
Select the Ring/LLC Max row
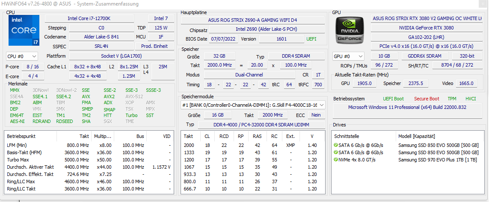click(89, 182)
